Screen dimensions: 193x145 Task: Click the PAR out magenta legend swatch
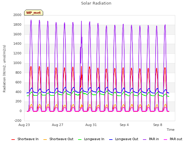[x=166, y=140]
